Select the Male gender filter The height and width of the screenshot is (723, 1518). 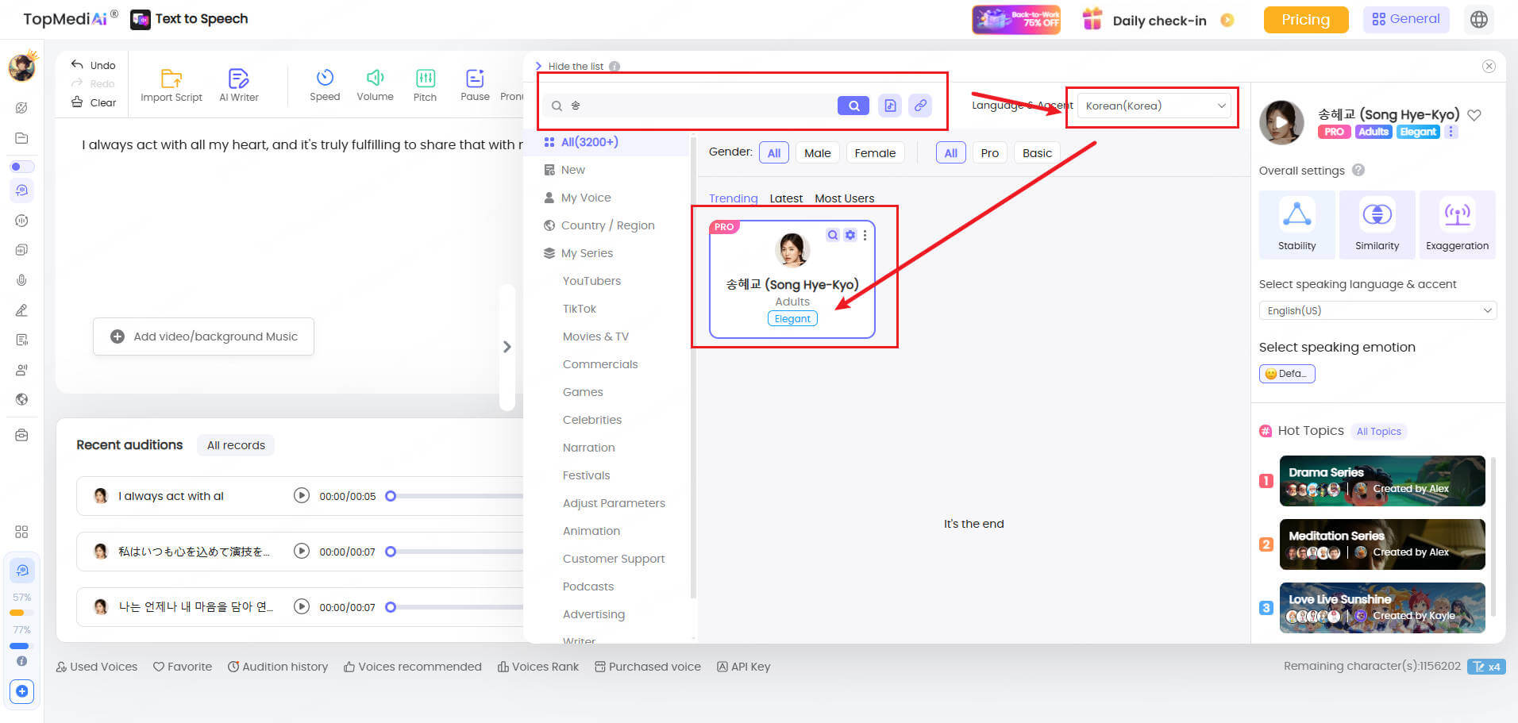[817, 152]
